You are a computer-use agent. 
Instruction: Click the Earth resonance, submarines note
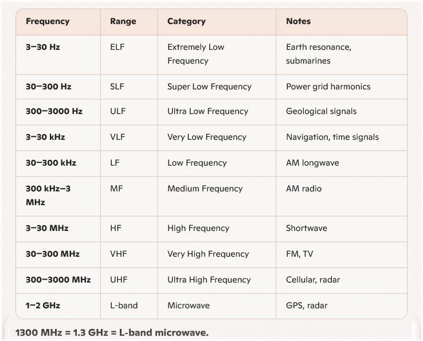pos(318,54)
